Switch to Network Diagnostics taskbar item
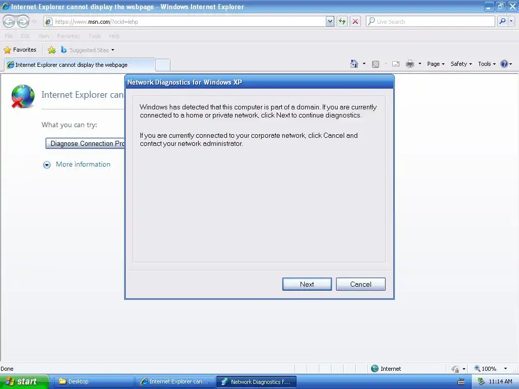Viewport: 519px width, 389px height. (256, 382)
